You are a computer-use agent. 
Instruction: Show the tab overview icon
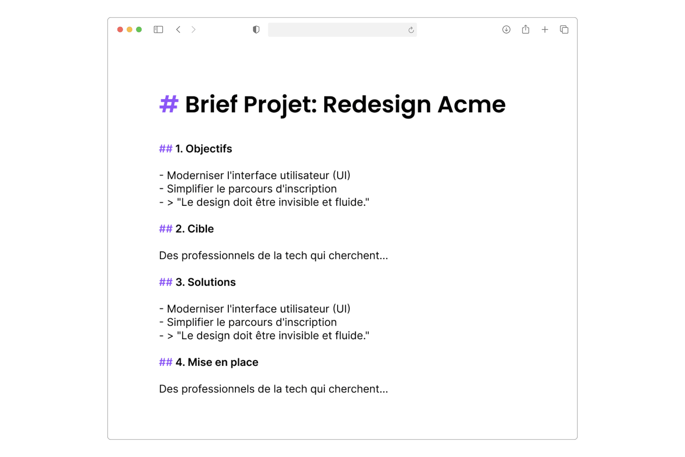pyautogui.click(x=564, y=30)
